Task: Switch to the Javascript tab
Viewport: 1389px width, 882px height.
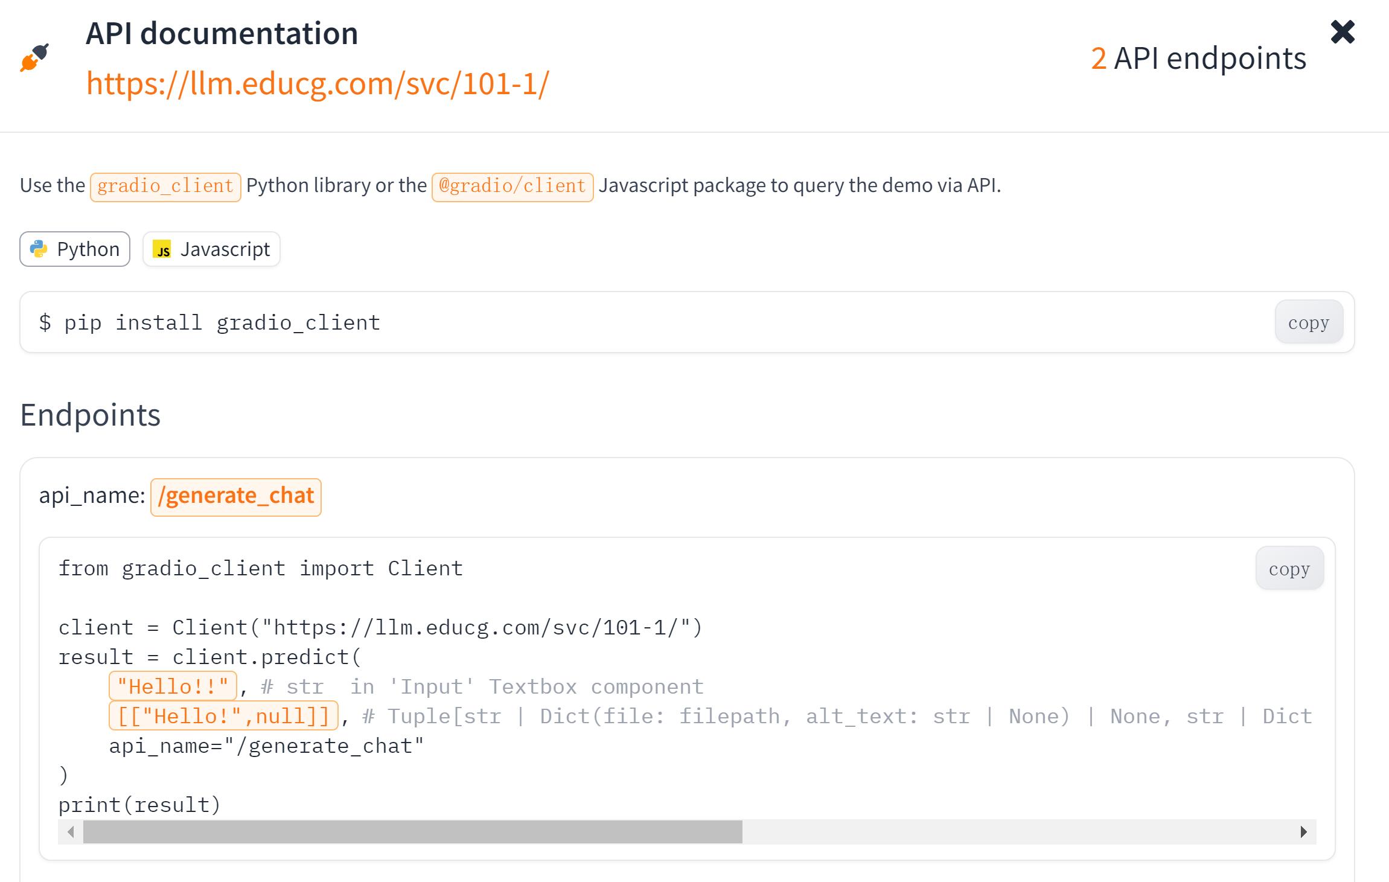Action: 211,249
